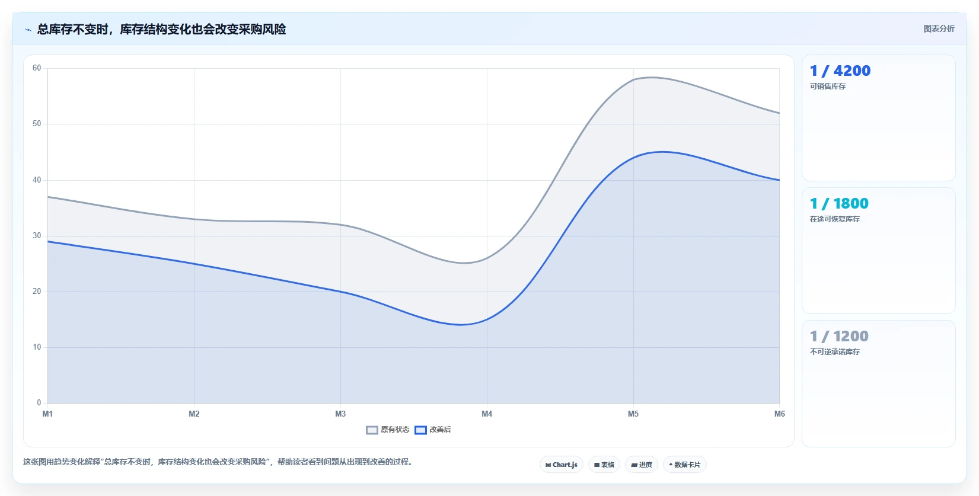This screenshot has width=979, height=496.
Task: Click the 数据卡片 tag text
Action: point(687,465)
